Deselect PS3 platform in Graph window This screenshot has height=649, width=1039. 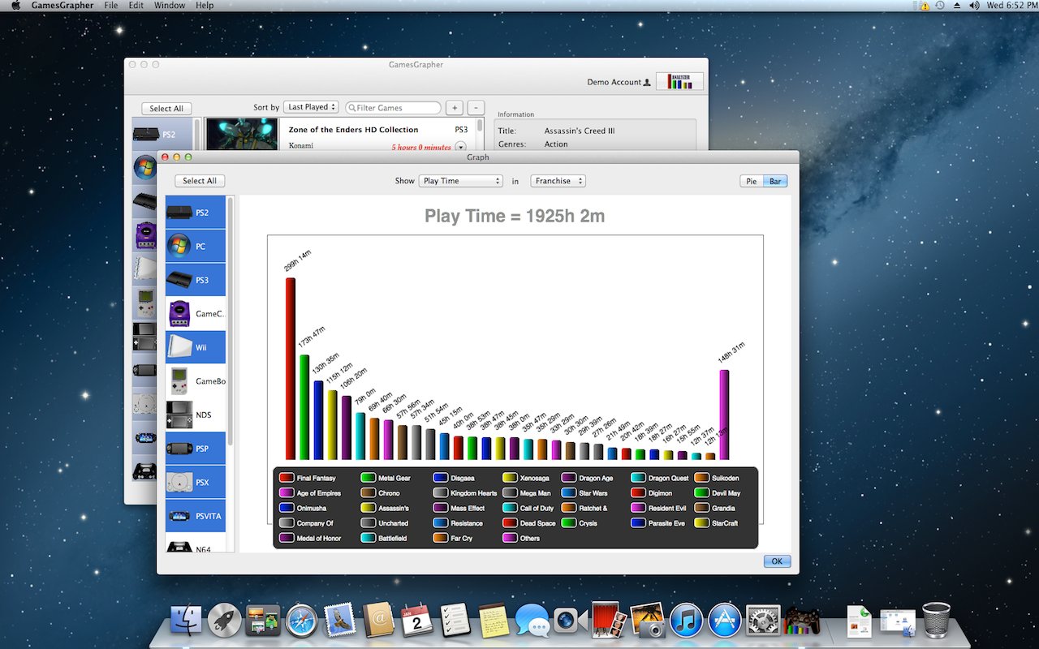196,280
